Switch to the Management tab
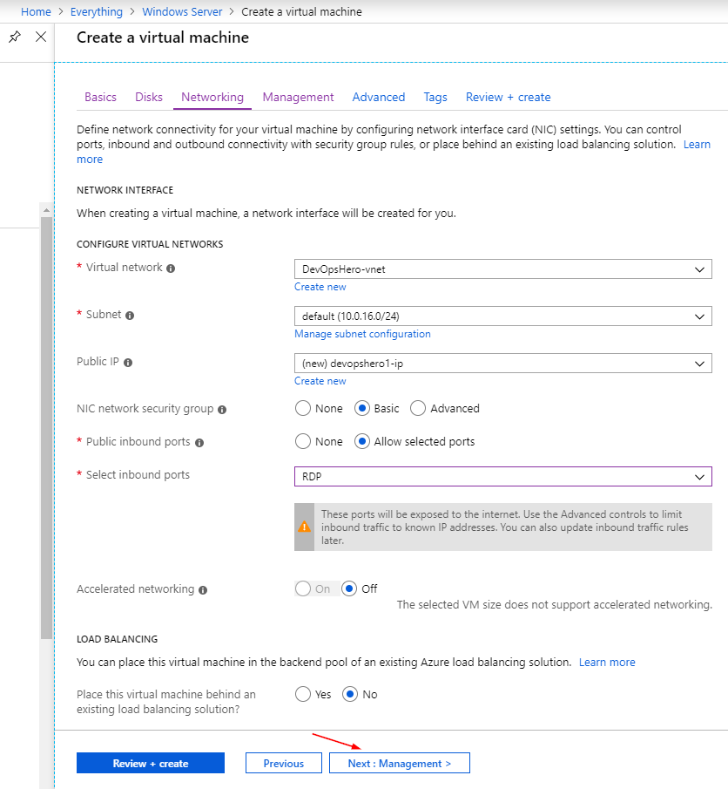 [x=298, y=97]
